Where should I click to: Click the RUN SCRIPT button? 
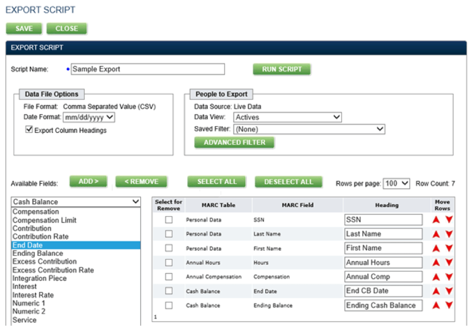point(282,69)
